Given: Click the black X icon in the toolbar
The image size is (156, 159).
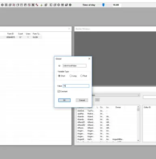Looking at the screenshot, I should pos(33,5).
